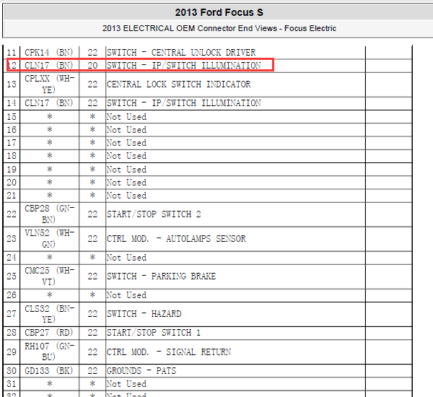Select gauge value 22 in VLN52 row
This screenshot has height=397, width=433.
(92, 238)
